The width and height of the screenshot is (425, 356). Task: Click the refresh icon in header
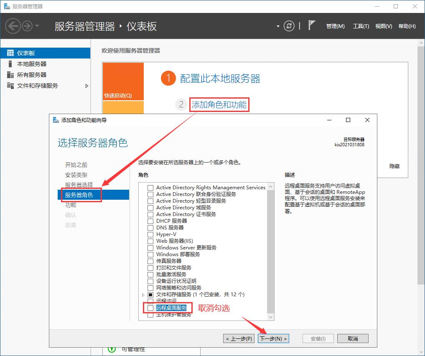289,26
